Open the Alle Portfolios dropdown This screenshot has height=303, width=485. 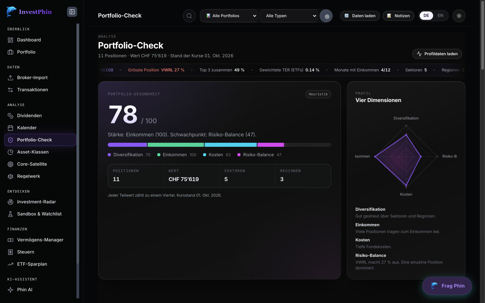229,16
